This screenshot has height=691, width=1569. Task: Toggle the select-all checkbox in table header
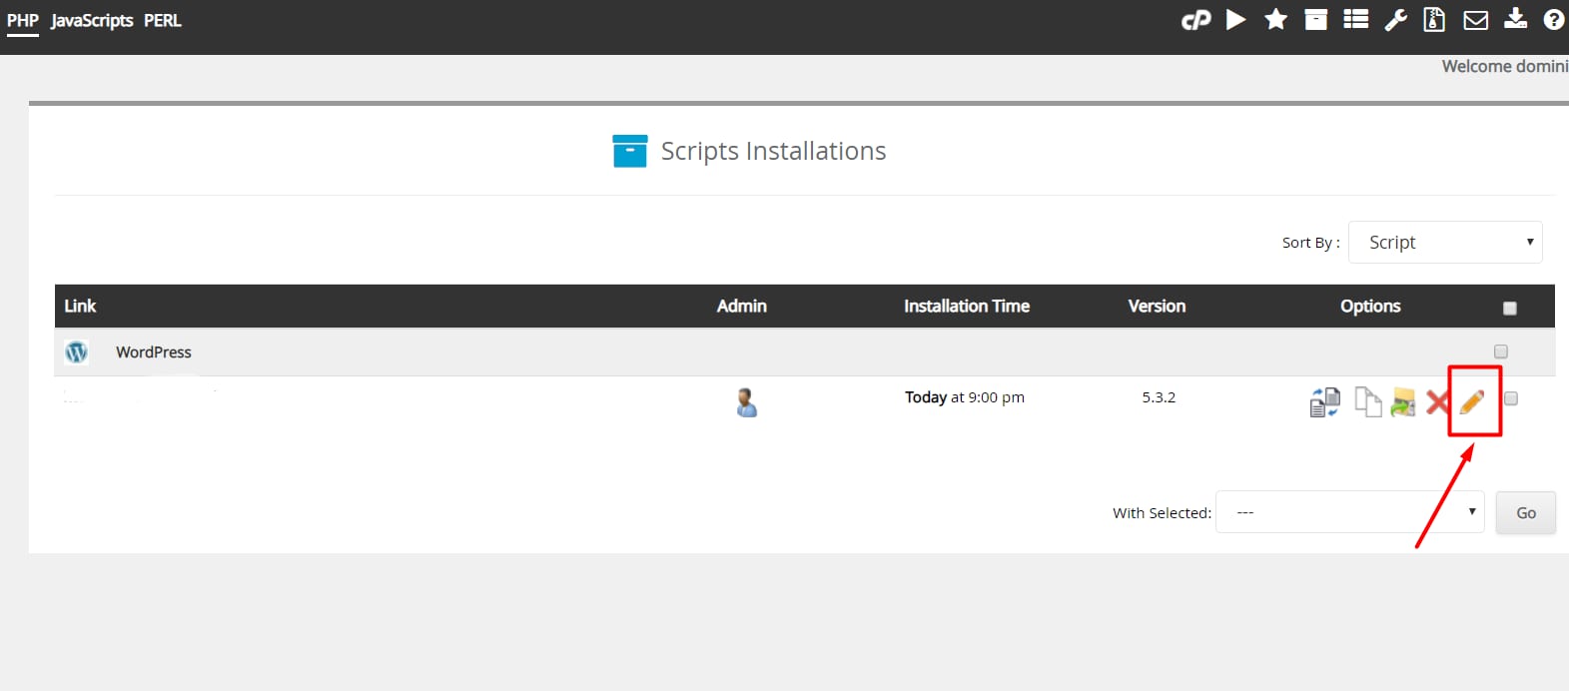click(1509, 309)
